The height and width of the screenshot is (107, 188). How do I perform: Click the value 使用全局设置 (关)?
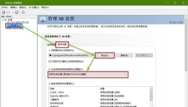(109, 100)
